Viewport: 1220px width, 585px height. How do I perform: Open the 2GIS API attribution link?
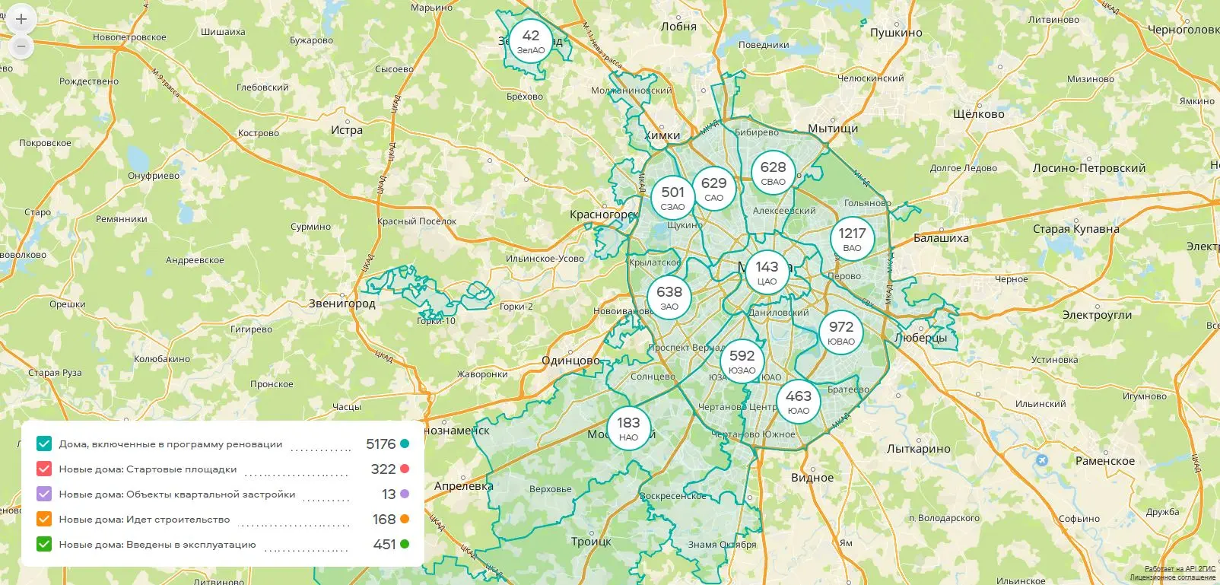[x=1180, y=569]
